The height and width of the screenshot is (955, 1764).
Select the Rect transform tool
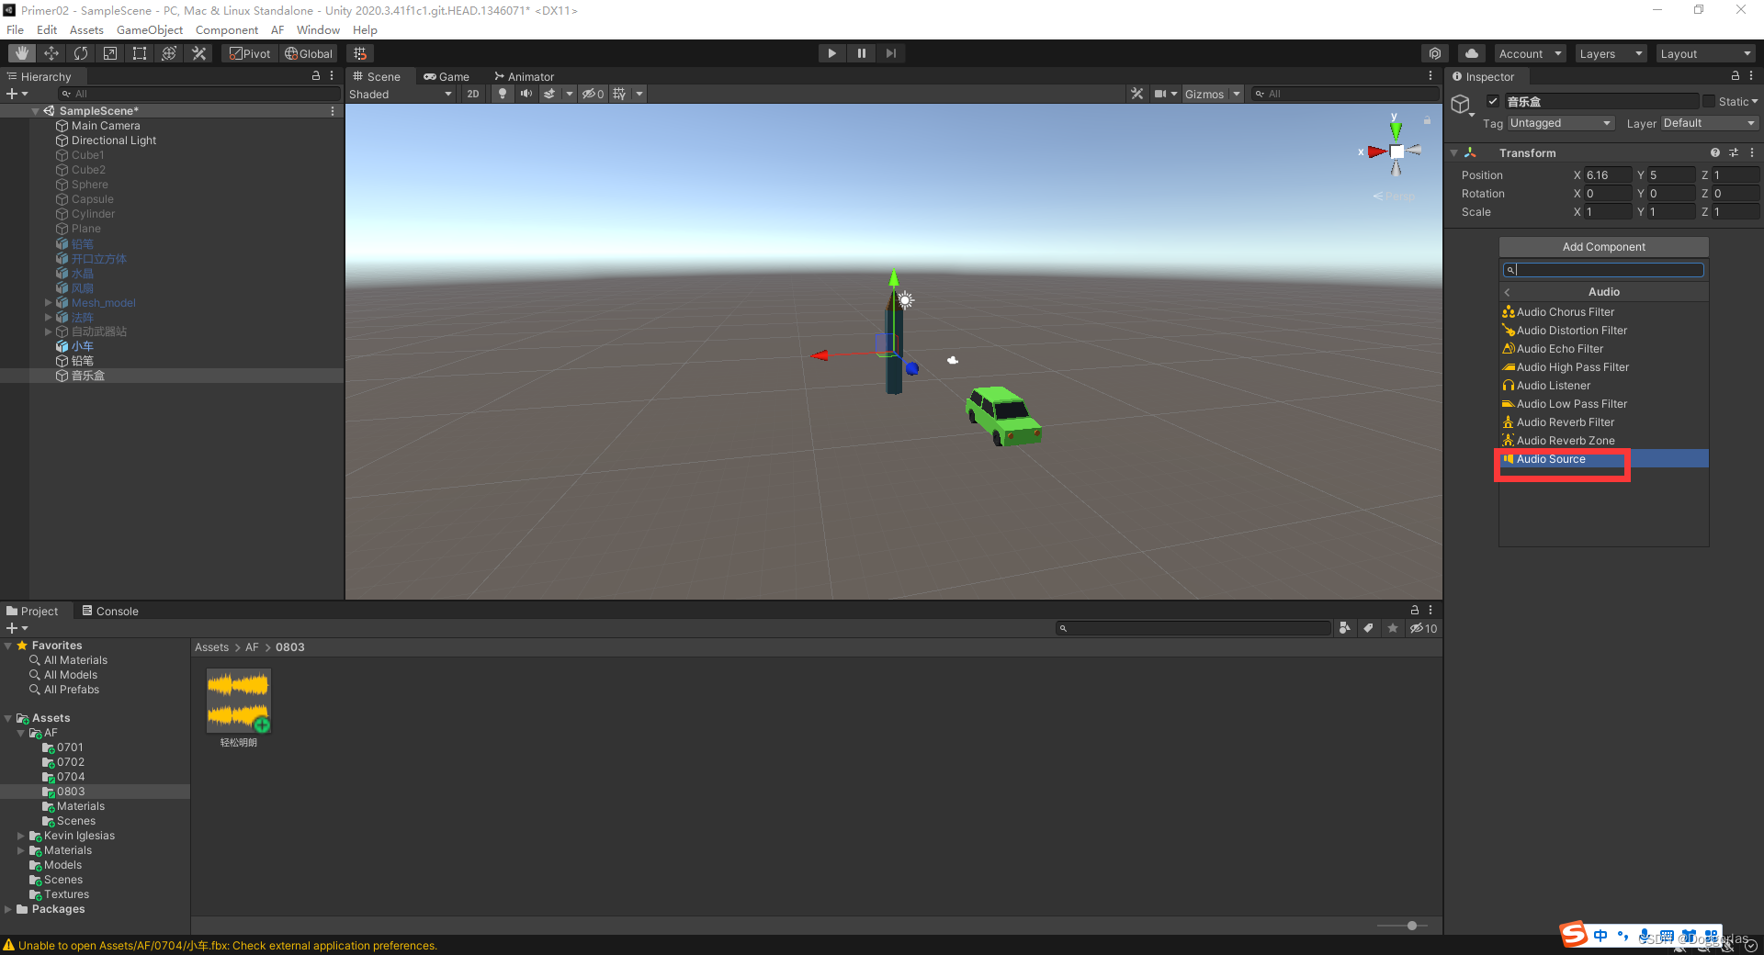pyautogui.click(x=140, y=53)
